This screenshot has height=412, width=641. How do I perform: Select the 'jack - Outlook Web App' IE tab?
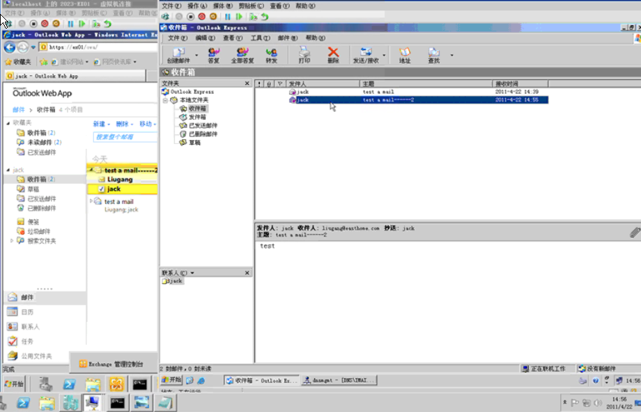pyautogui.click(x=75, y=76)
